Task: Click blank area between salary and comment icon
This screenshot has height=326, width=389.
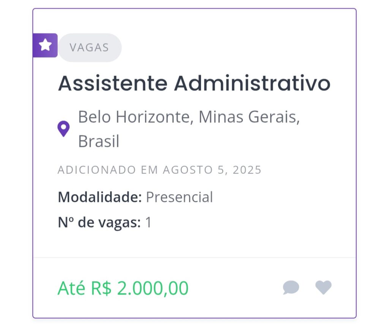Action: click(x=236, y=288)
